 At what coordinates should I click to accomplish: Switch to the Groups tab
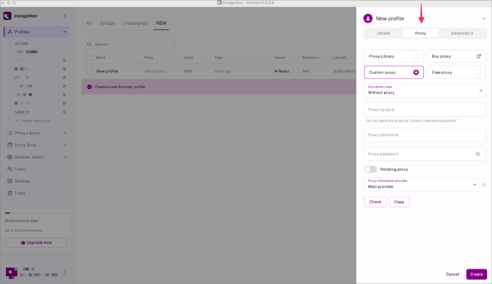pos(107,23)
